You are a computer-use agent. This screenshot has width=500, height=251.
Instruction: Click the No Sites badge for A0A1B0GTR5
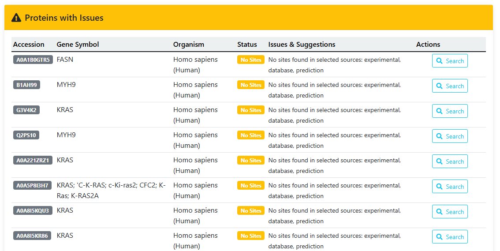click(x=250, y=60)
